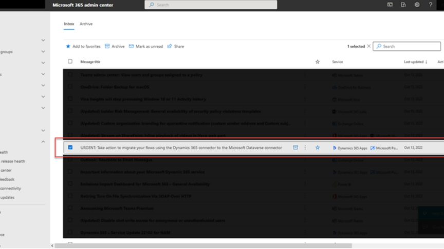Open the help question mark icon
This screenshot has height=249, width=444.
pos(431,5)
